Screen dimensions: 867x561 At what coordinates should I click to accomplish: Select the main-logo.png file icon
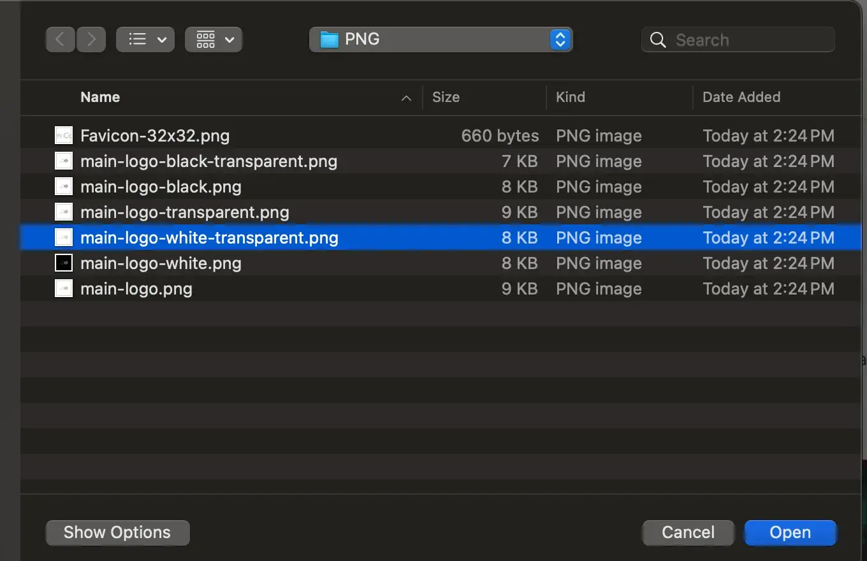[64, 289]
